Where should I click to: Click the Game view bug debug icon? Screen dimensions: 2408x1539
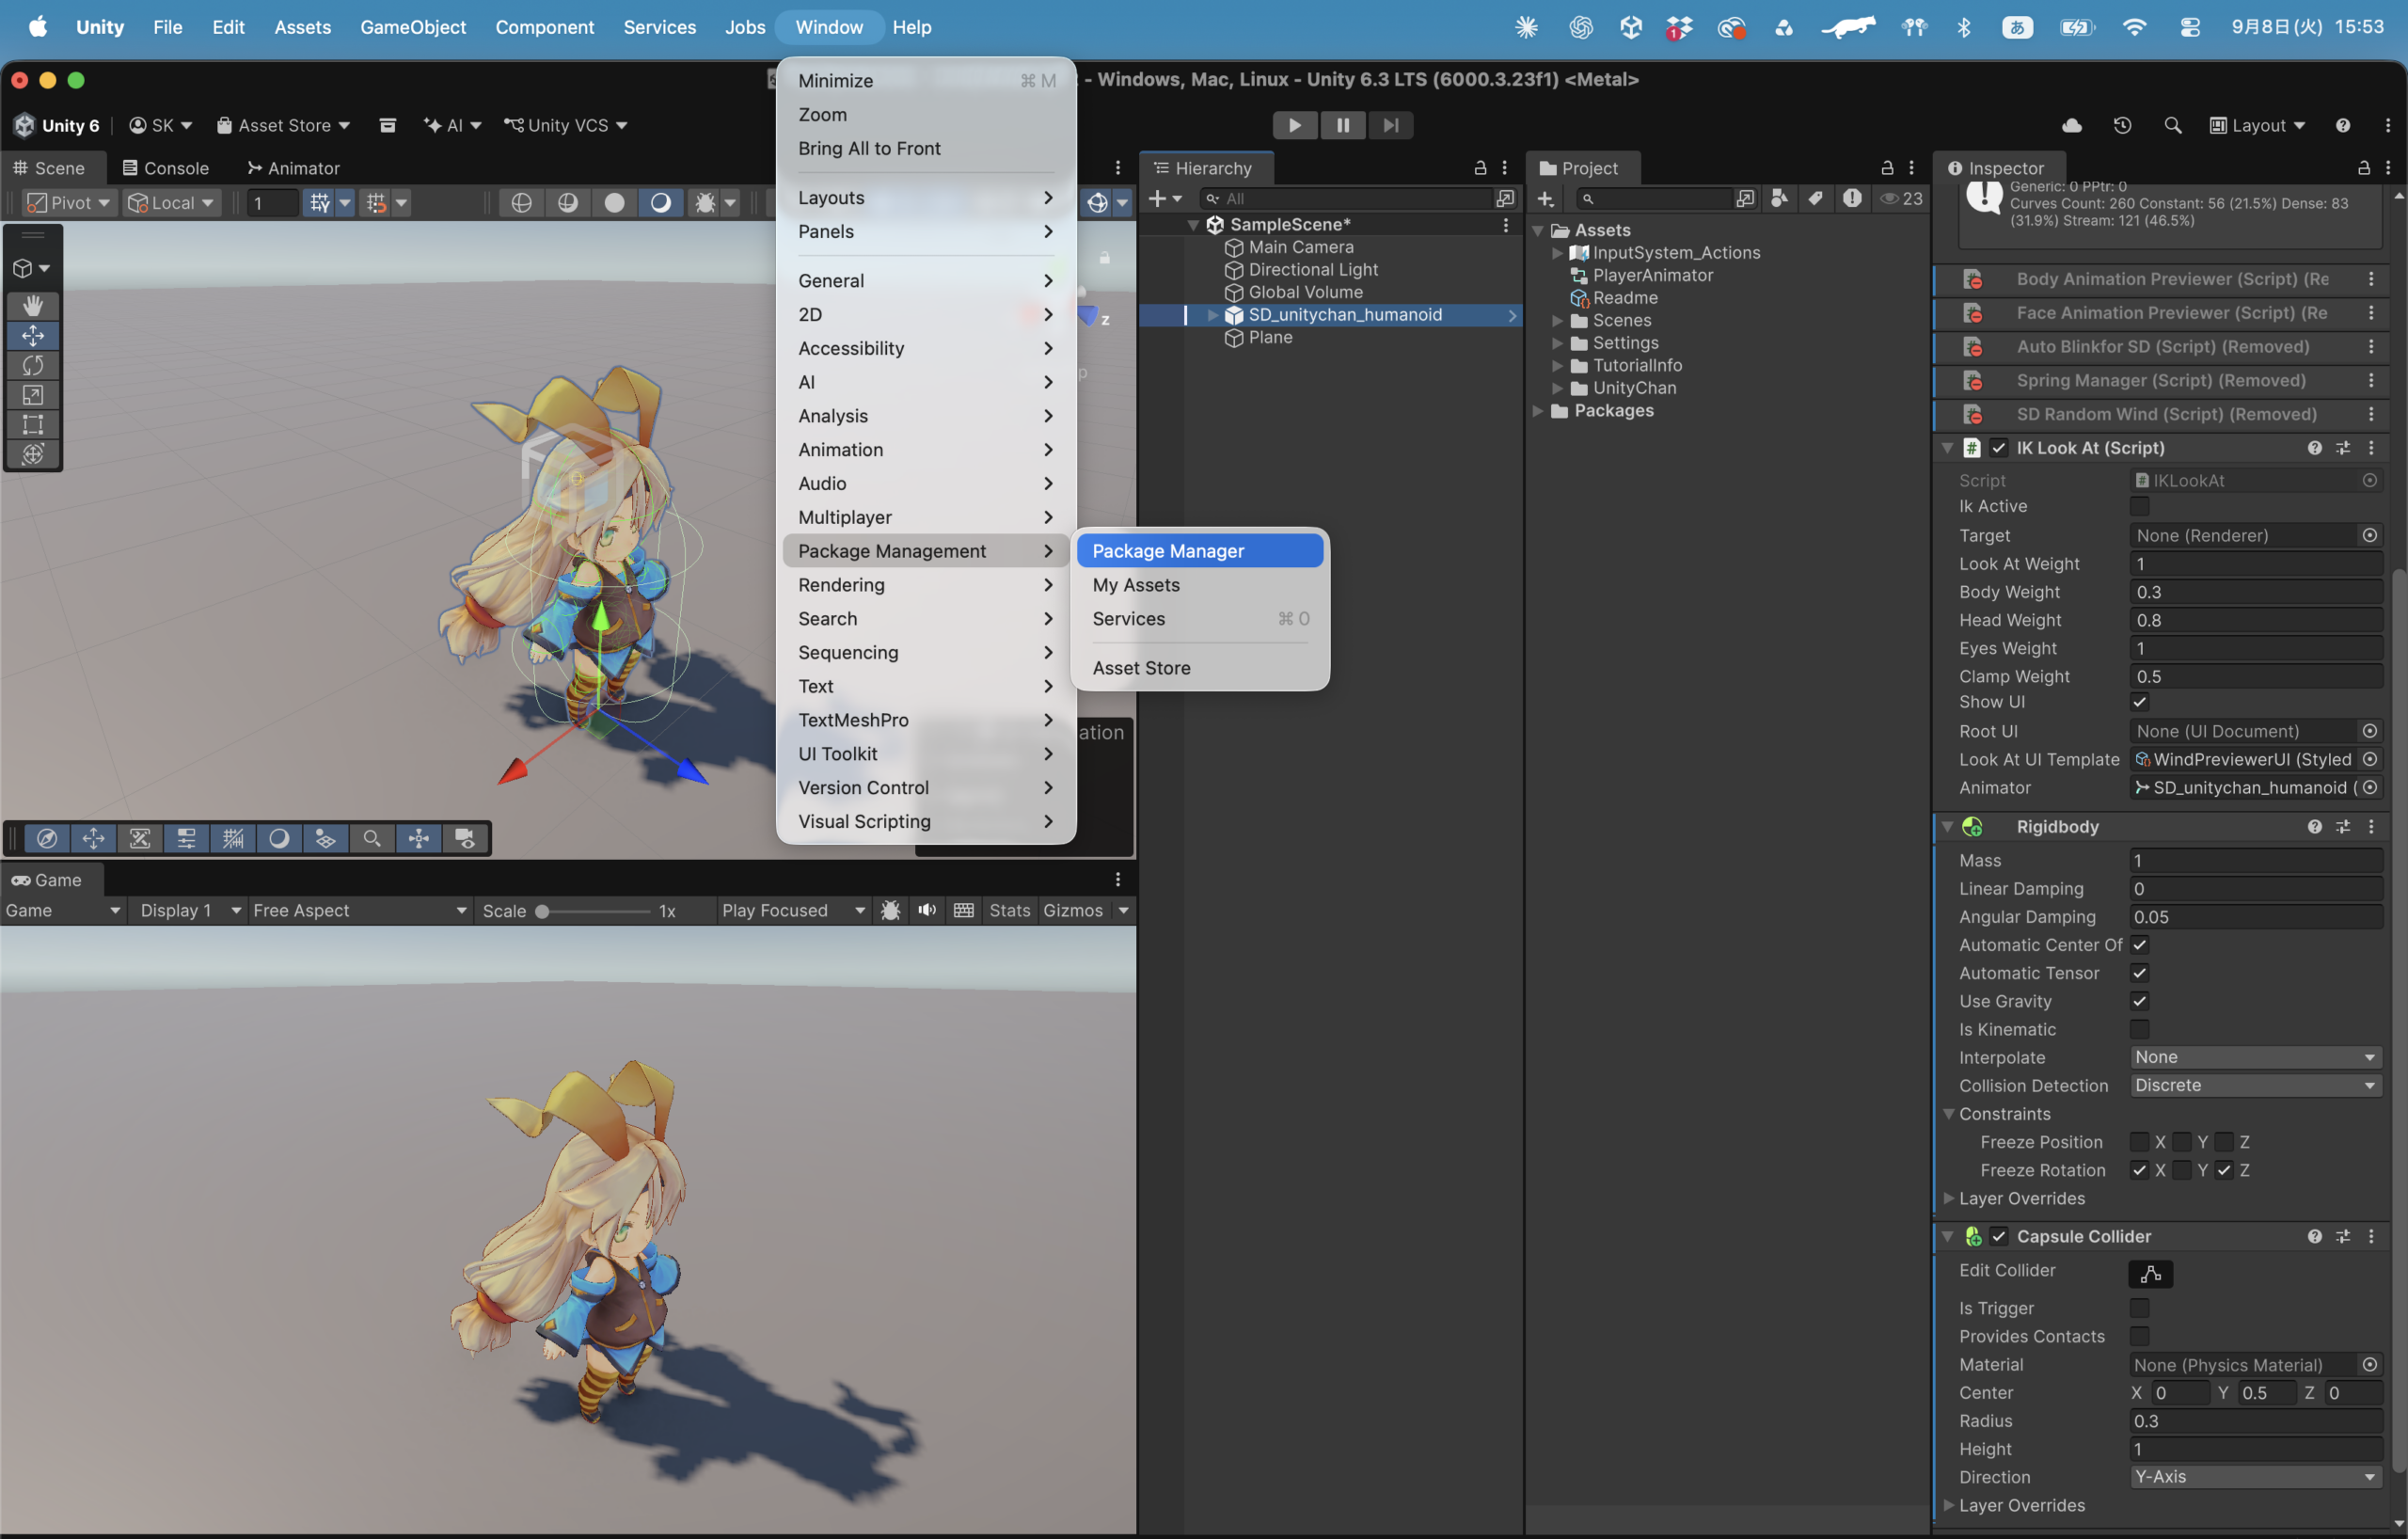pyautogui.click(x=890, y=910)
